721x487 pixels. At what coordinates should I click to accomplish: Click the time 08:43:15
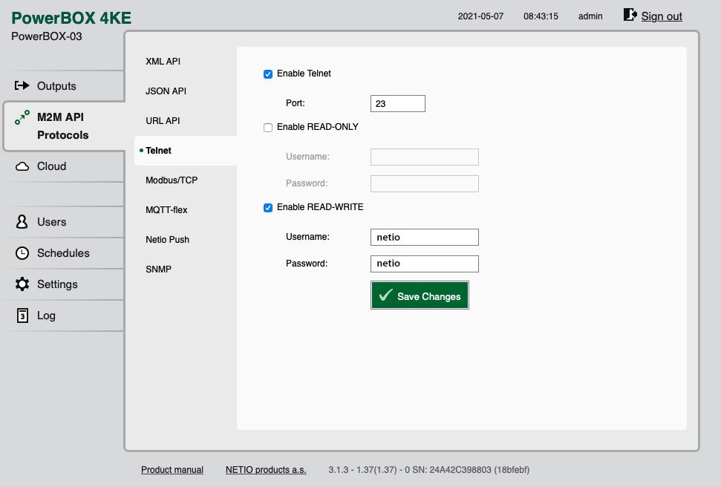tap(541, 16)
